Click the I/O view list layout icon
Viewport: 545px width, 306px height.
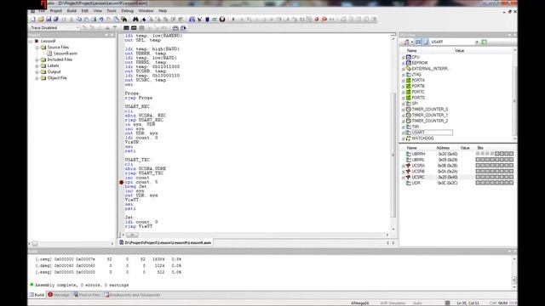[x=426, y=42]
